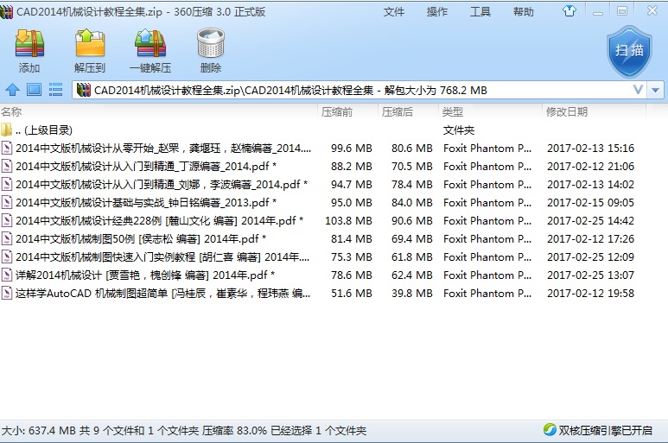The image size is (668, 443).
Task: Click the 双核压缩引擎 status bar icon
Action: pyautogui.click(x=550, y=430)
